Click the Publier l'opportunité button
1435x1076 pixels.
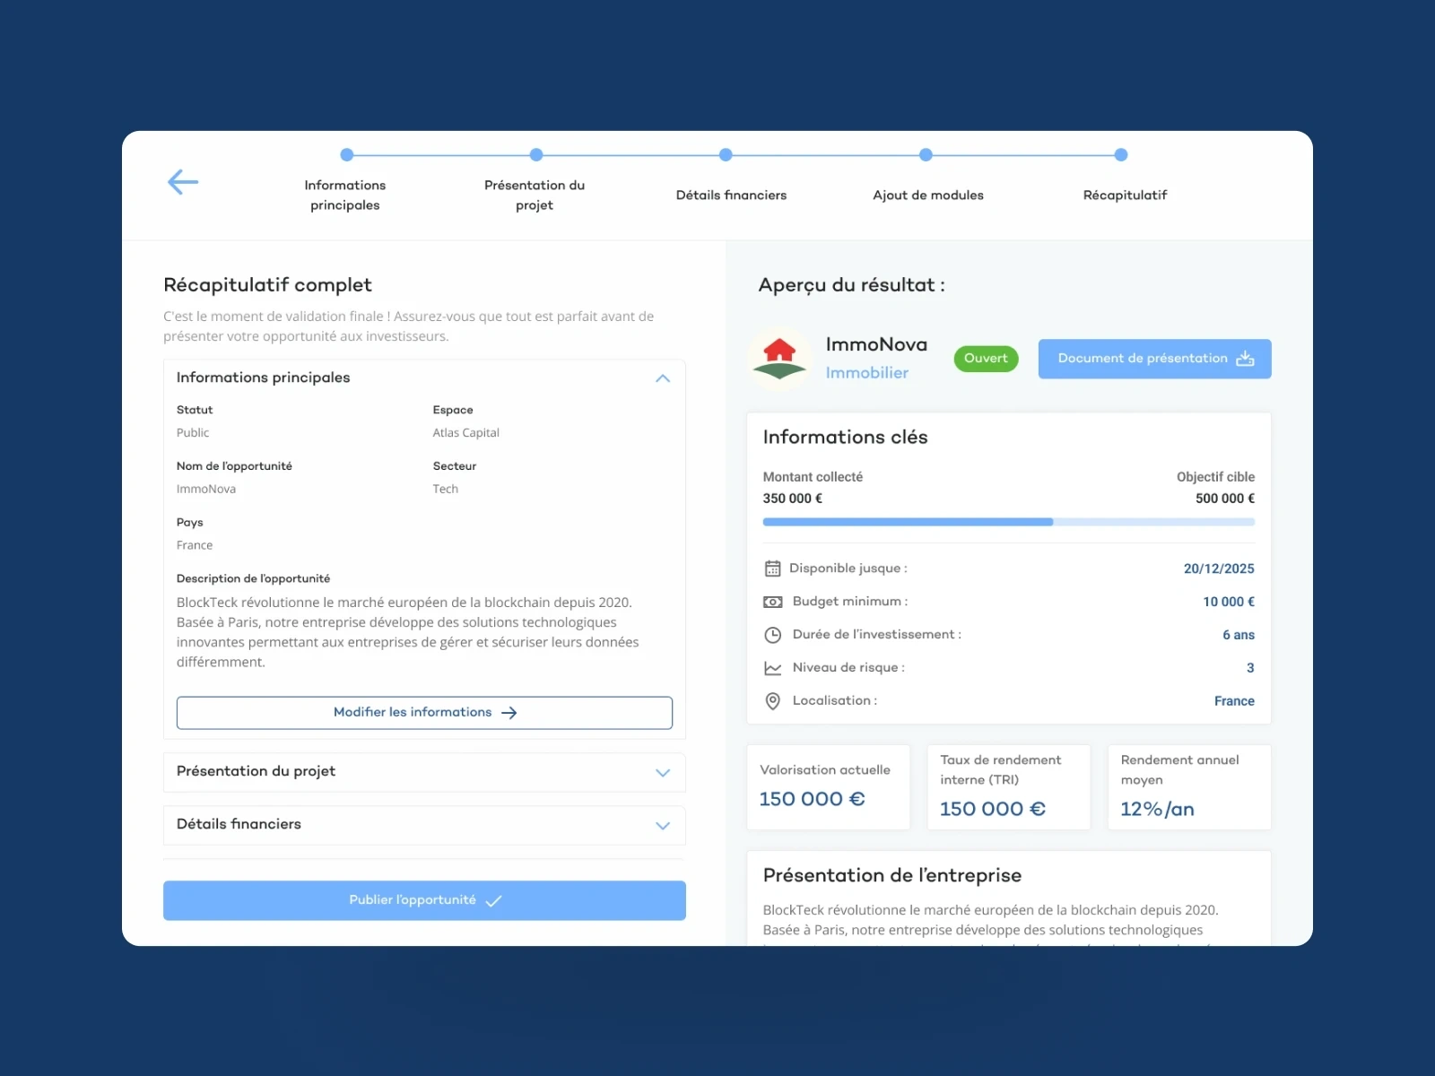(x=423, y=900)
